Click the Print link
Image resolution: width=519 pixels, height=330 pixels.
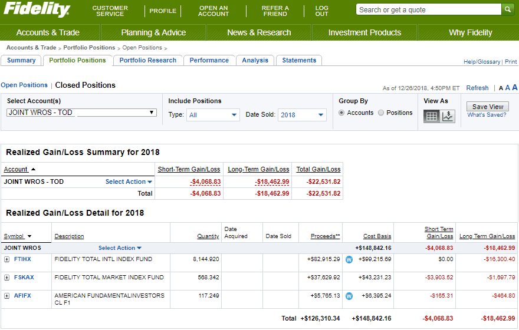[x=511, y=62]
